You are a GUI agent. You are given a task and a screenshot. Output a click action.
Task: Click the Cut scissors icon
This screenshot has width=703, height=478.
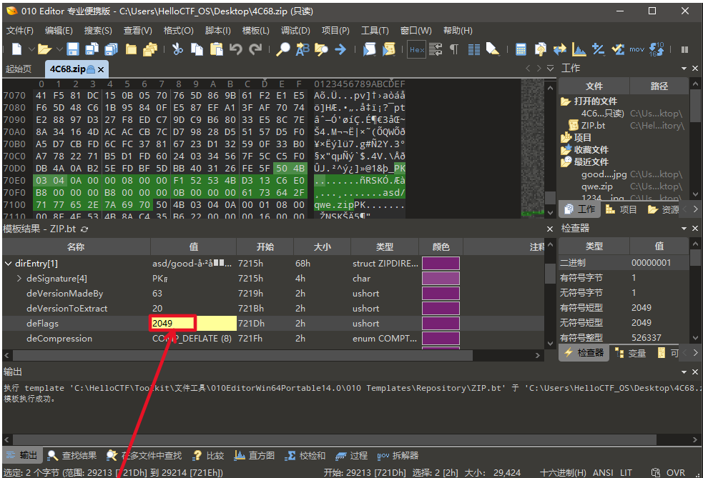177,49
